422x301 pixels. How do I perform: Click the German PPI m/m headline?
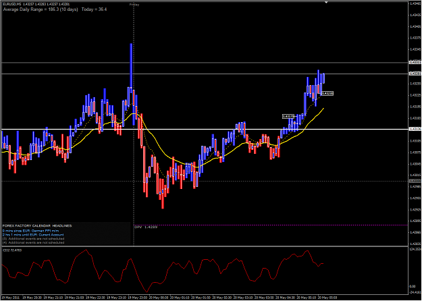[x=30, y=231]
